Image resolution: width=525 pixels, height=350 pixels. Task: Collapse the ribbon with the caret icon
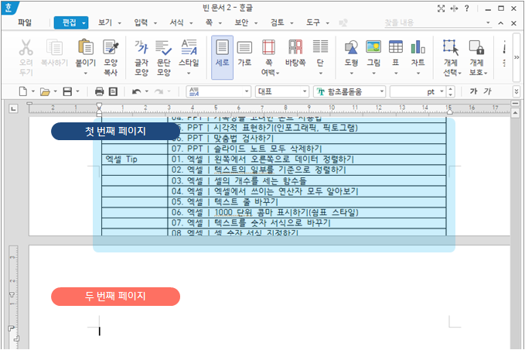[x=501, y=22]
